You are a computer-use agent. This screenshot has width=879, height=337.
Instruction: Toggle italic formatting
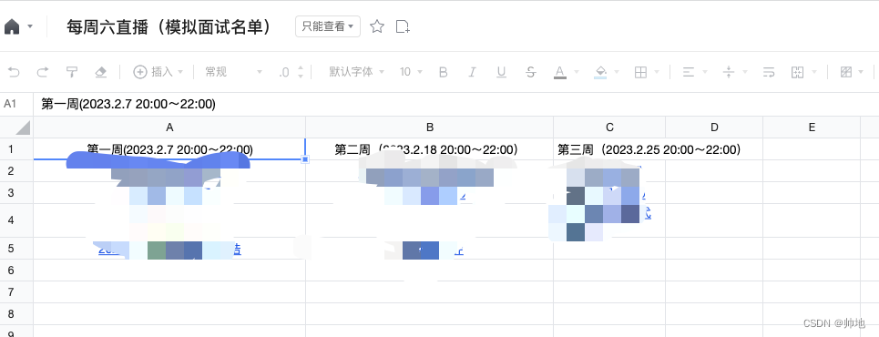coord(472,72)
